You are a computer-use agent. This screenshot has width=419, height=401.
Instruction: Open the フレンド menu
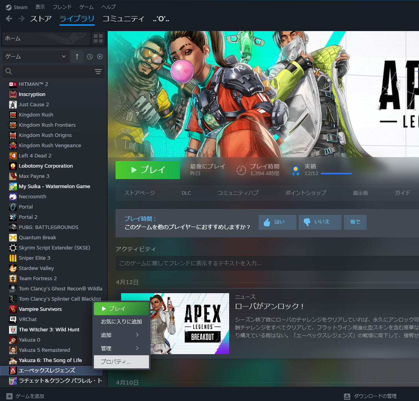62,7
